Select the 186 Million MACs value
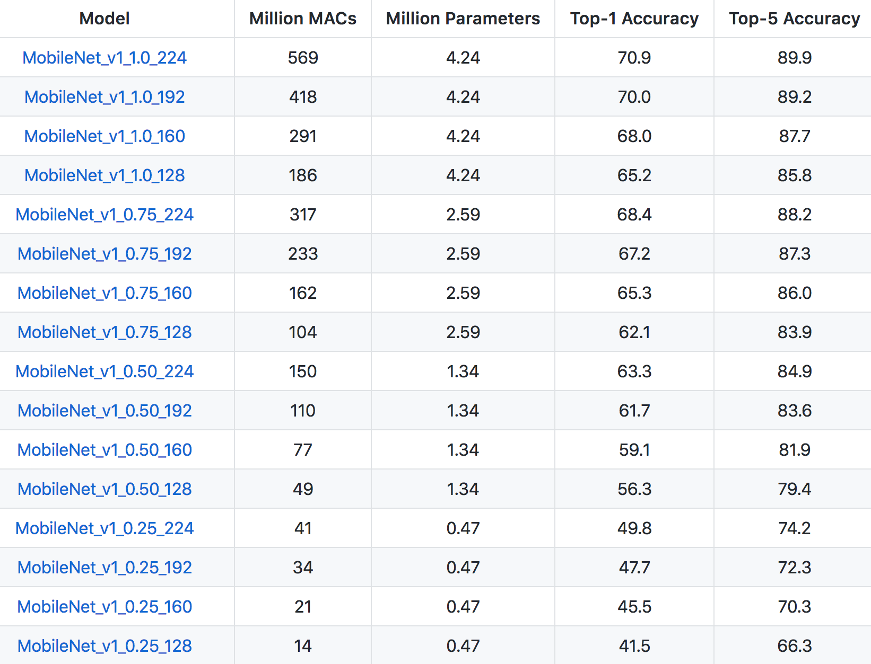This screenshot has width=871, height=664. (x=303, y=175)
